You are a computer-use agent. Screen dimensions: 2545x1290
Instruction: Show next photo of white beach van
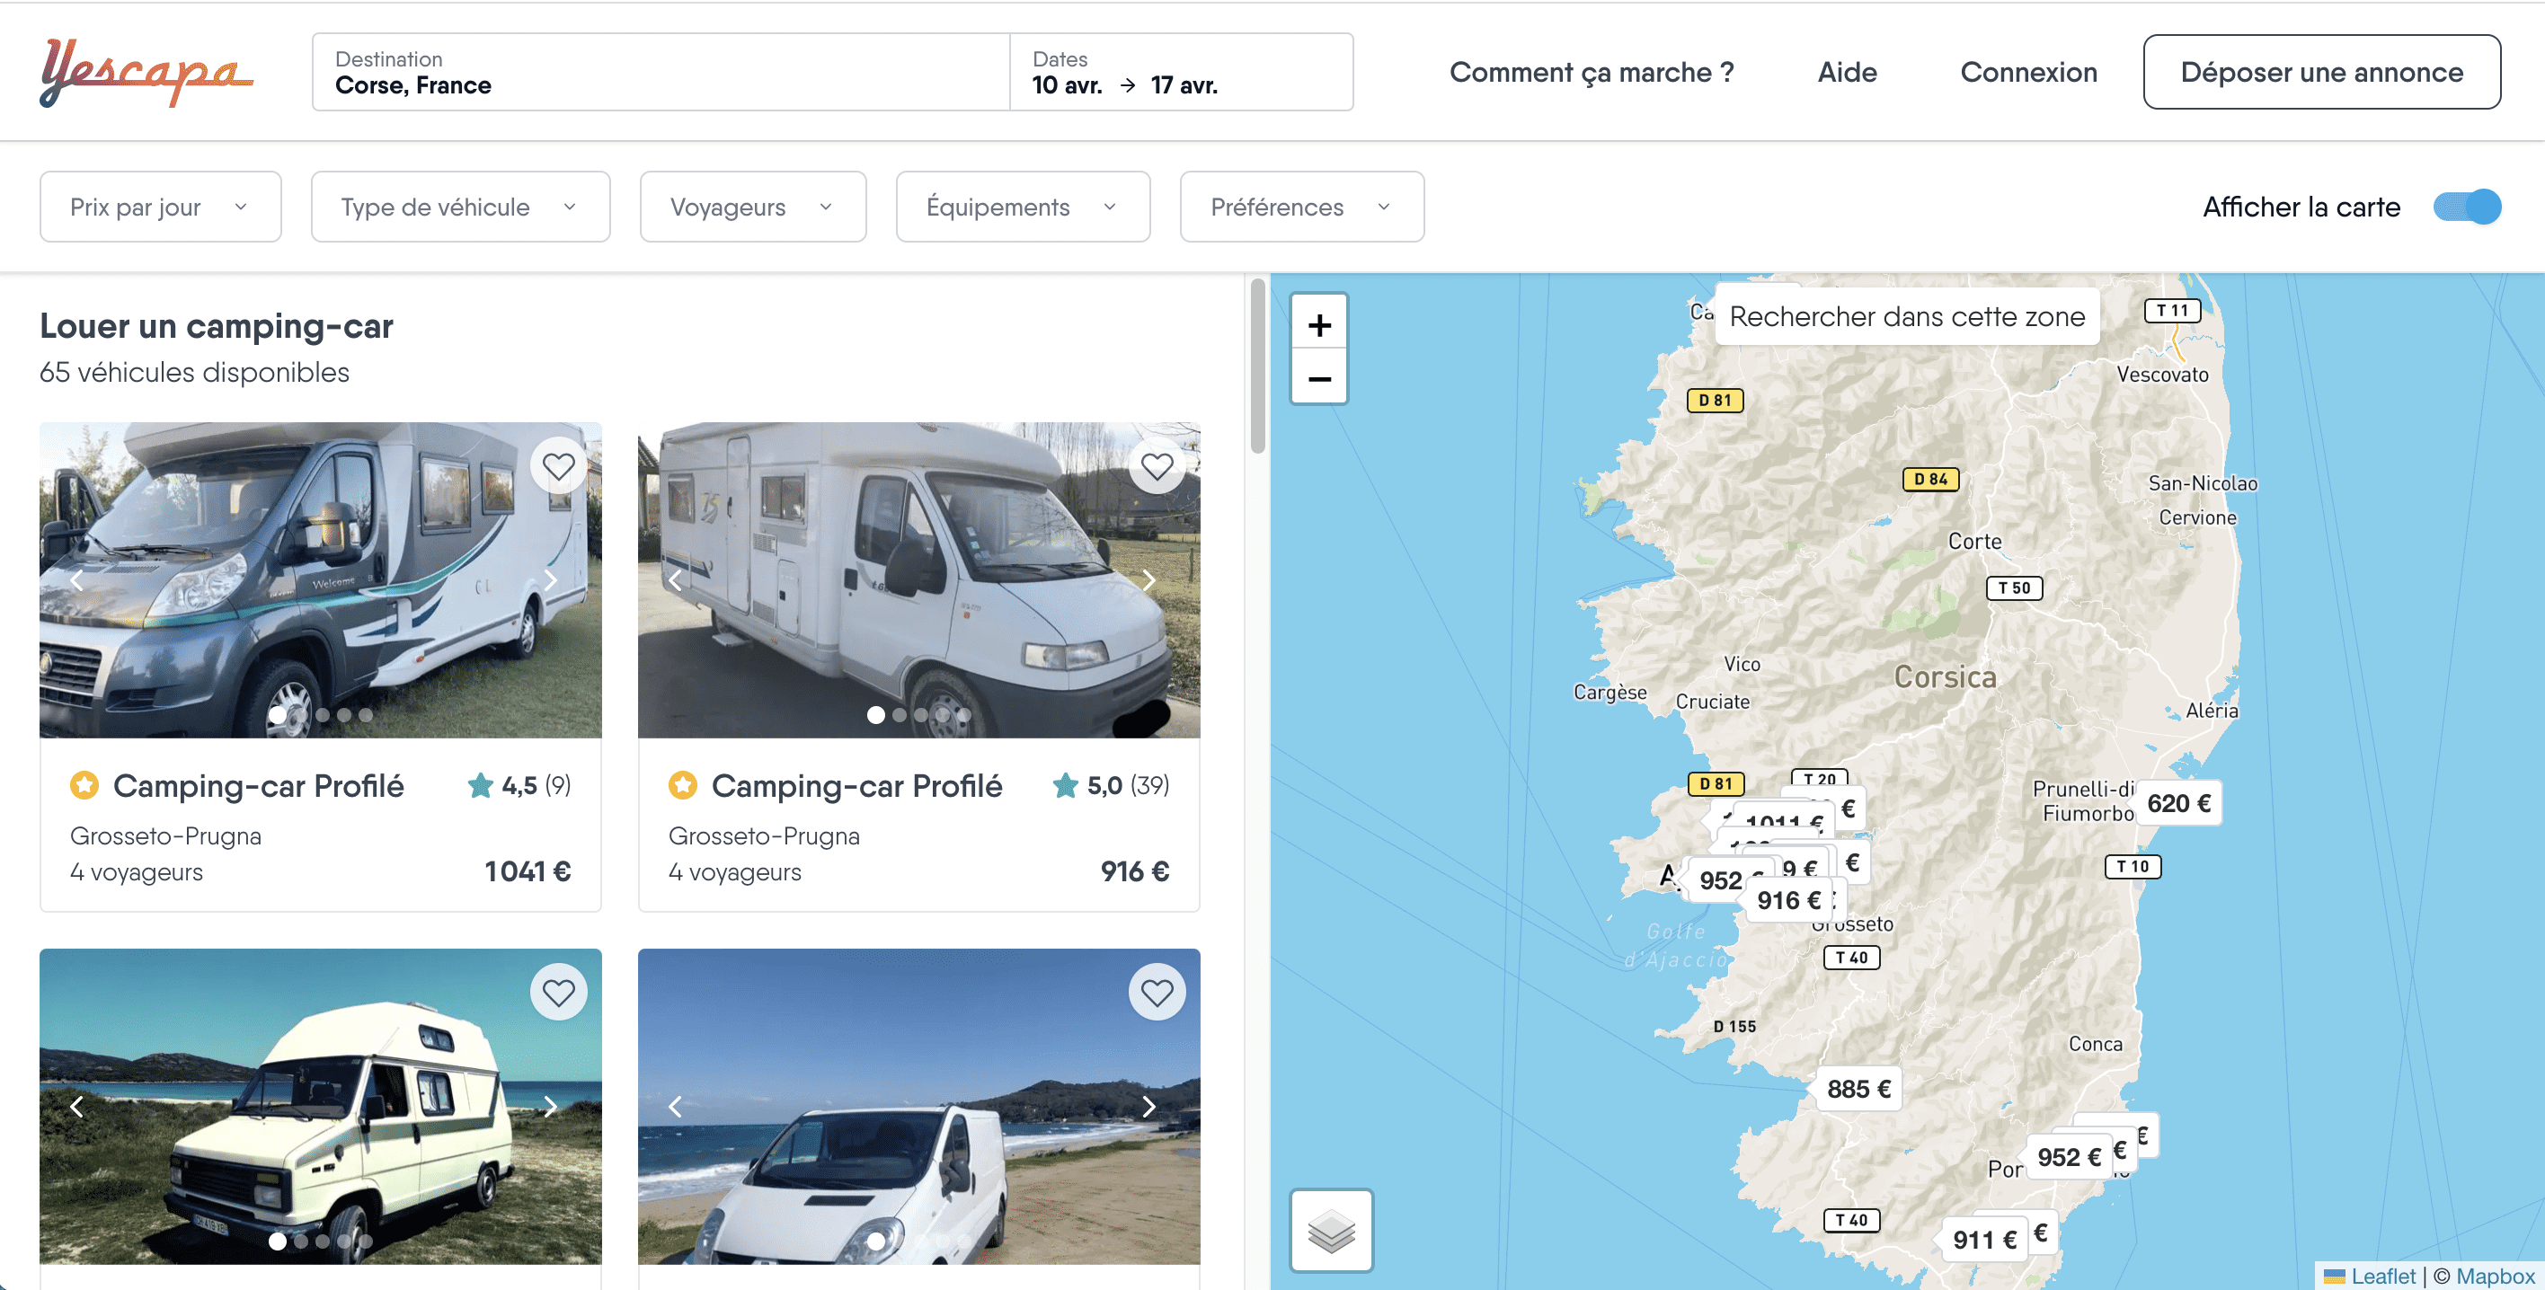coord(1149,1106)
